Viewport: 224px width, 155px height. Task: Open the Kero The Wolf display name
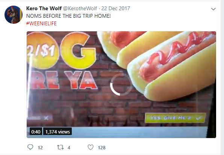tap(44, 8)
